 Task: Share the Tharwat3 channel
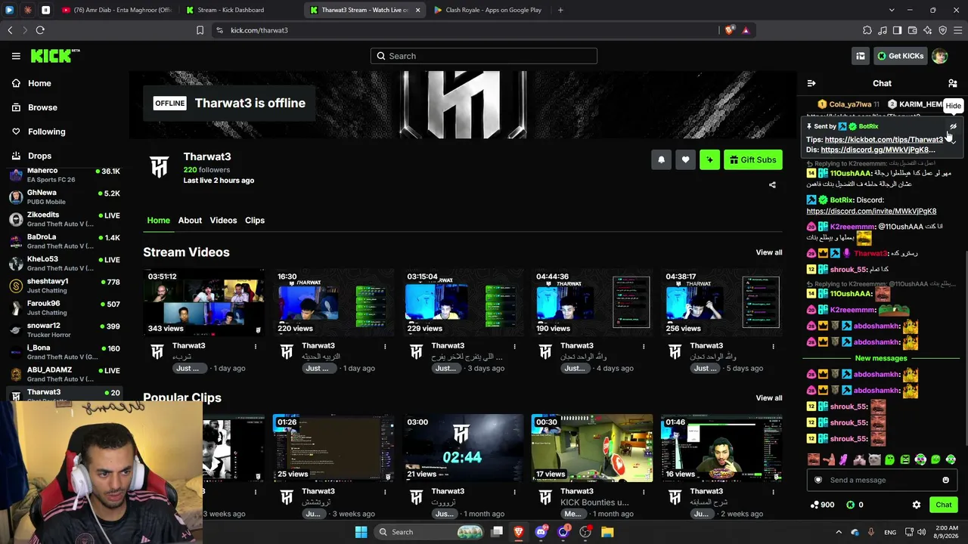click(772, 185)
